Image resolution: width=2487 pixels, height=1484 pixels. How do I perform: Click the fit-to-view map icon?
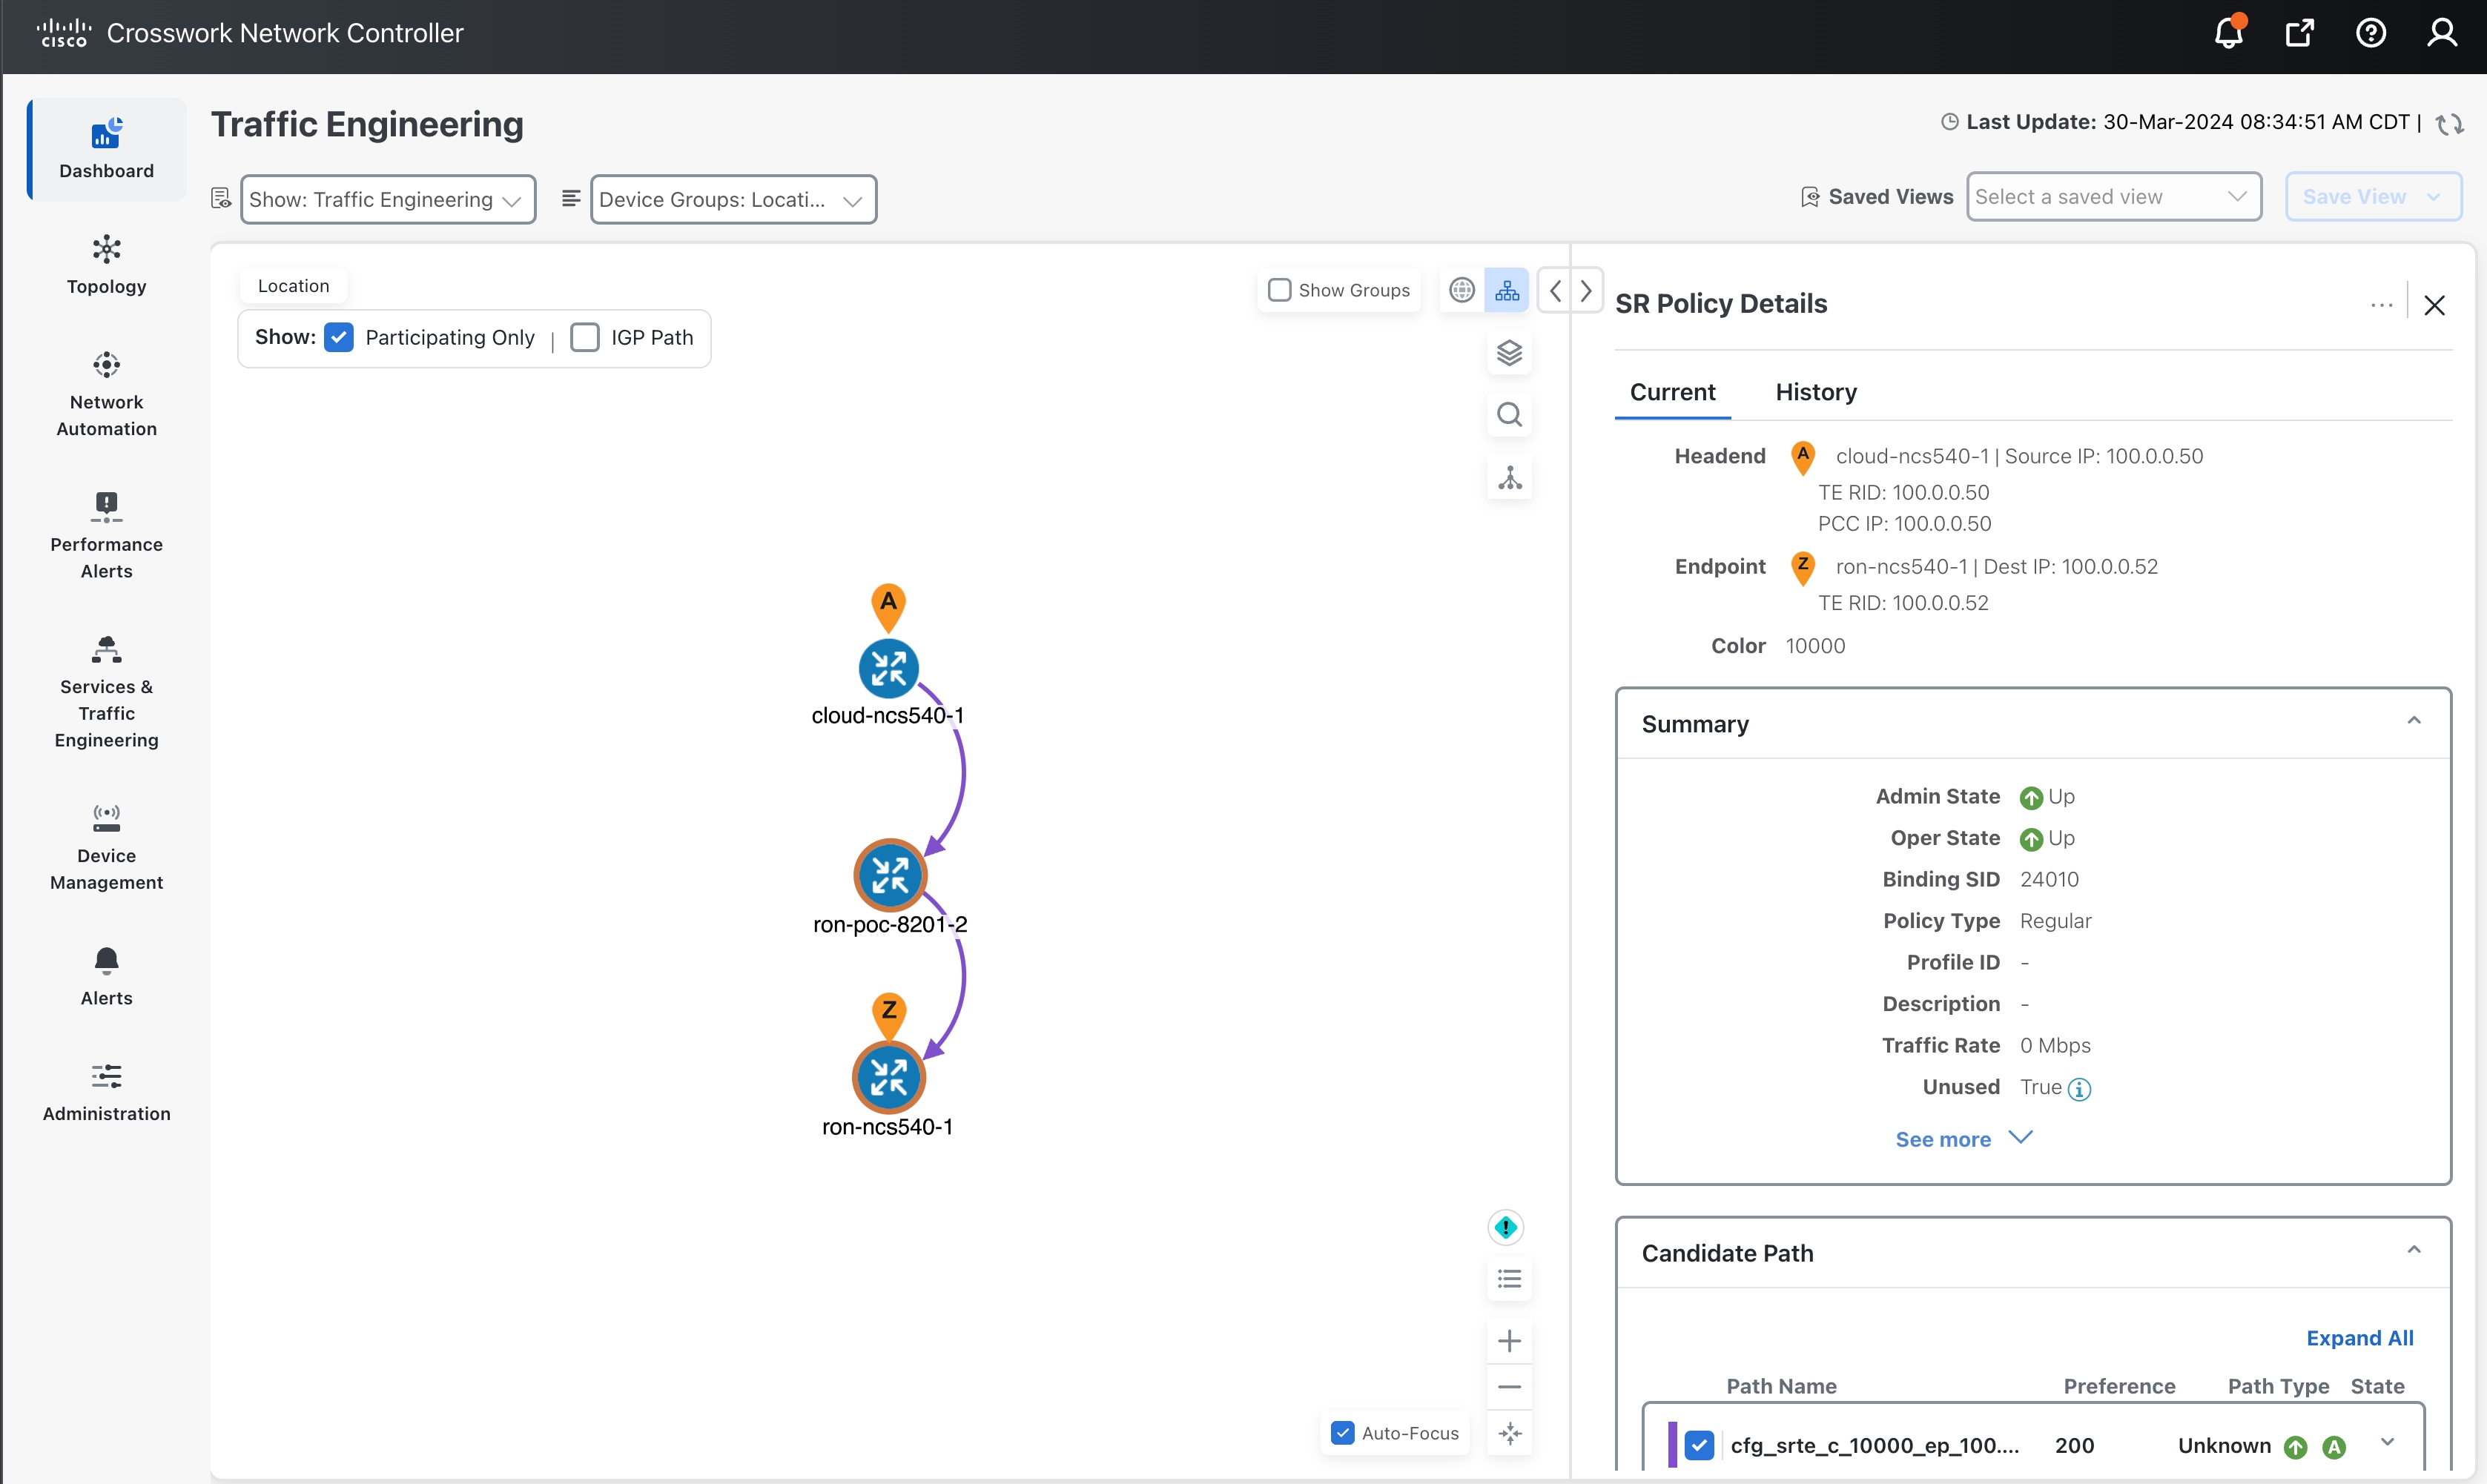click(1509, 1434)
